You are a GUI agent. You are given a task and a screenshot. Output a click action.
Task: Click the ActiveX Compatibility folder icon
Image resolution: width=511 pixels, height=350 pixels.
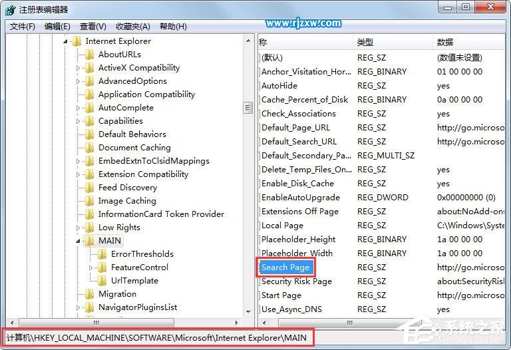coord(89,68)
